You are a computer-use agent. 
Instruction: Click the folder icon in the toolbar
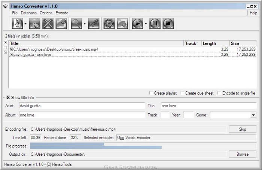(61, 24)
